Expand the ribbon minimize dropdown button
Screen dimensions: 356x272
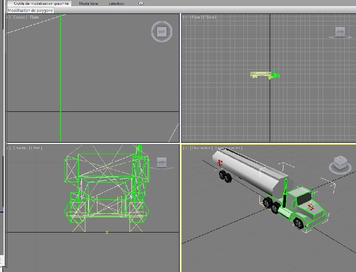141,3
